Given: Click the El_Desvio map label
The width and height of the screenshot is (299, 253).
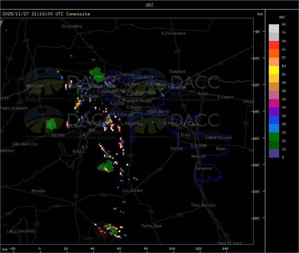Looking at the screenshot, I should coord(78,126).
